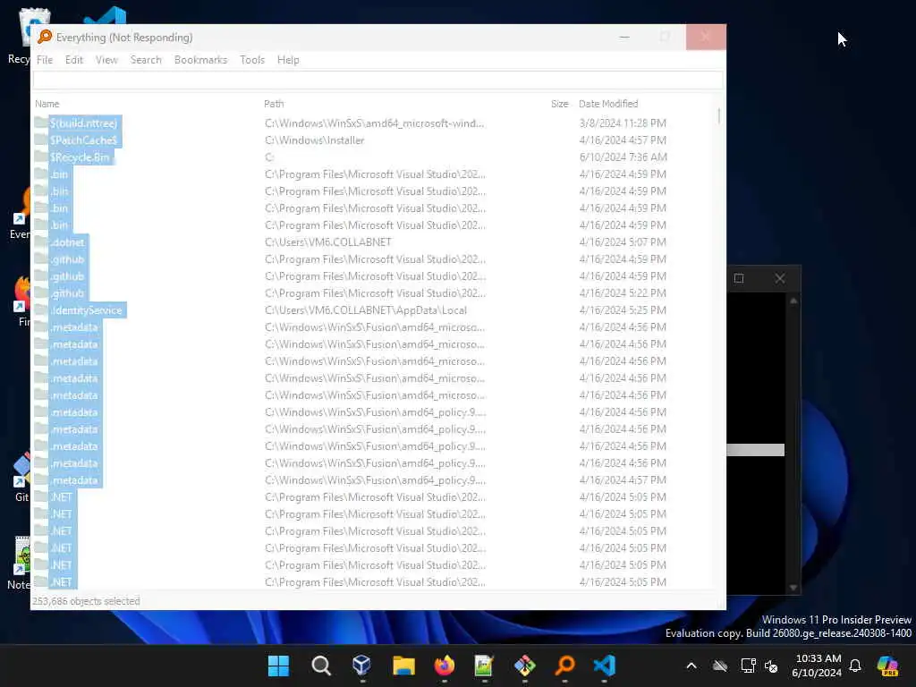The height and width of the screenshot is (687, 916).
Task: Select the .IdentityService folder icon
Action: tap(41, 310)
